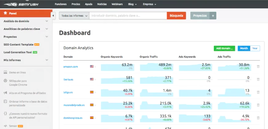The image size is (268, 129).
Task: Open Alta en el Programa de afiliados
Action: click(x=27, y=93)
